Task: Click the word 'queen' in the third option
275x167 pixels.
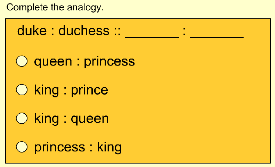Action: (x=90, y=120)
